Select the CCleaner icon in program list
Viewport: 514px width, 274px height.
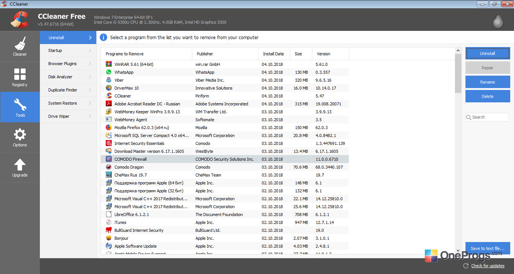tap(109, 96)
